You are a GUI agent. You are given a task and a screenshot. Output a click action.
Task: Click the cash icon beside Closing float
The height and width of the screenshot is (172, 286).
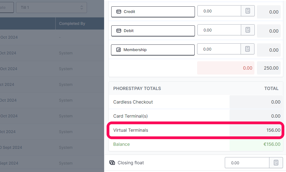[x=112, y=163]
